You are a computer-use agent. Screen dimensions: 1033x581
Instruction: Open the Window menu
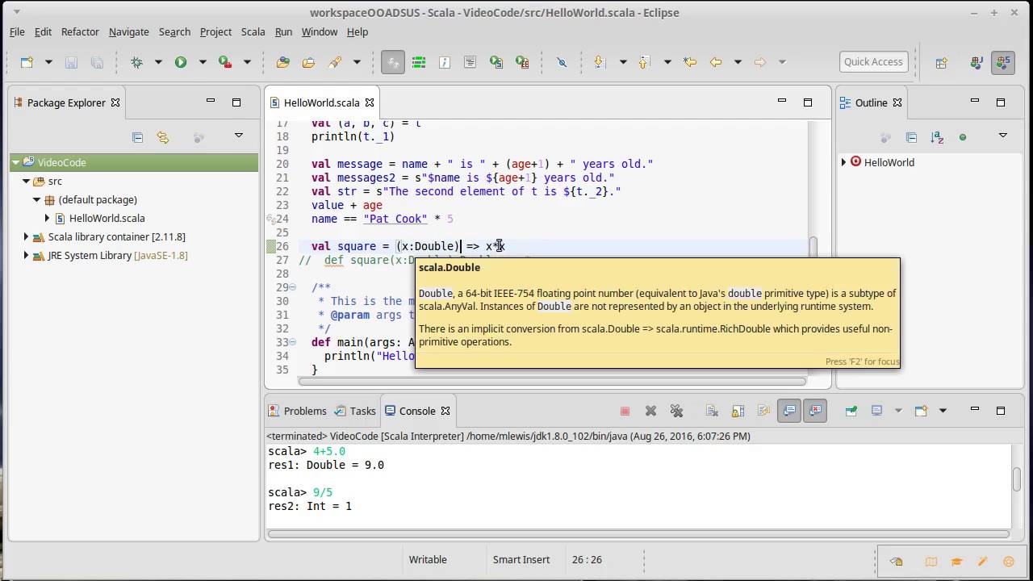click(x=320, y=31)
